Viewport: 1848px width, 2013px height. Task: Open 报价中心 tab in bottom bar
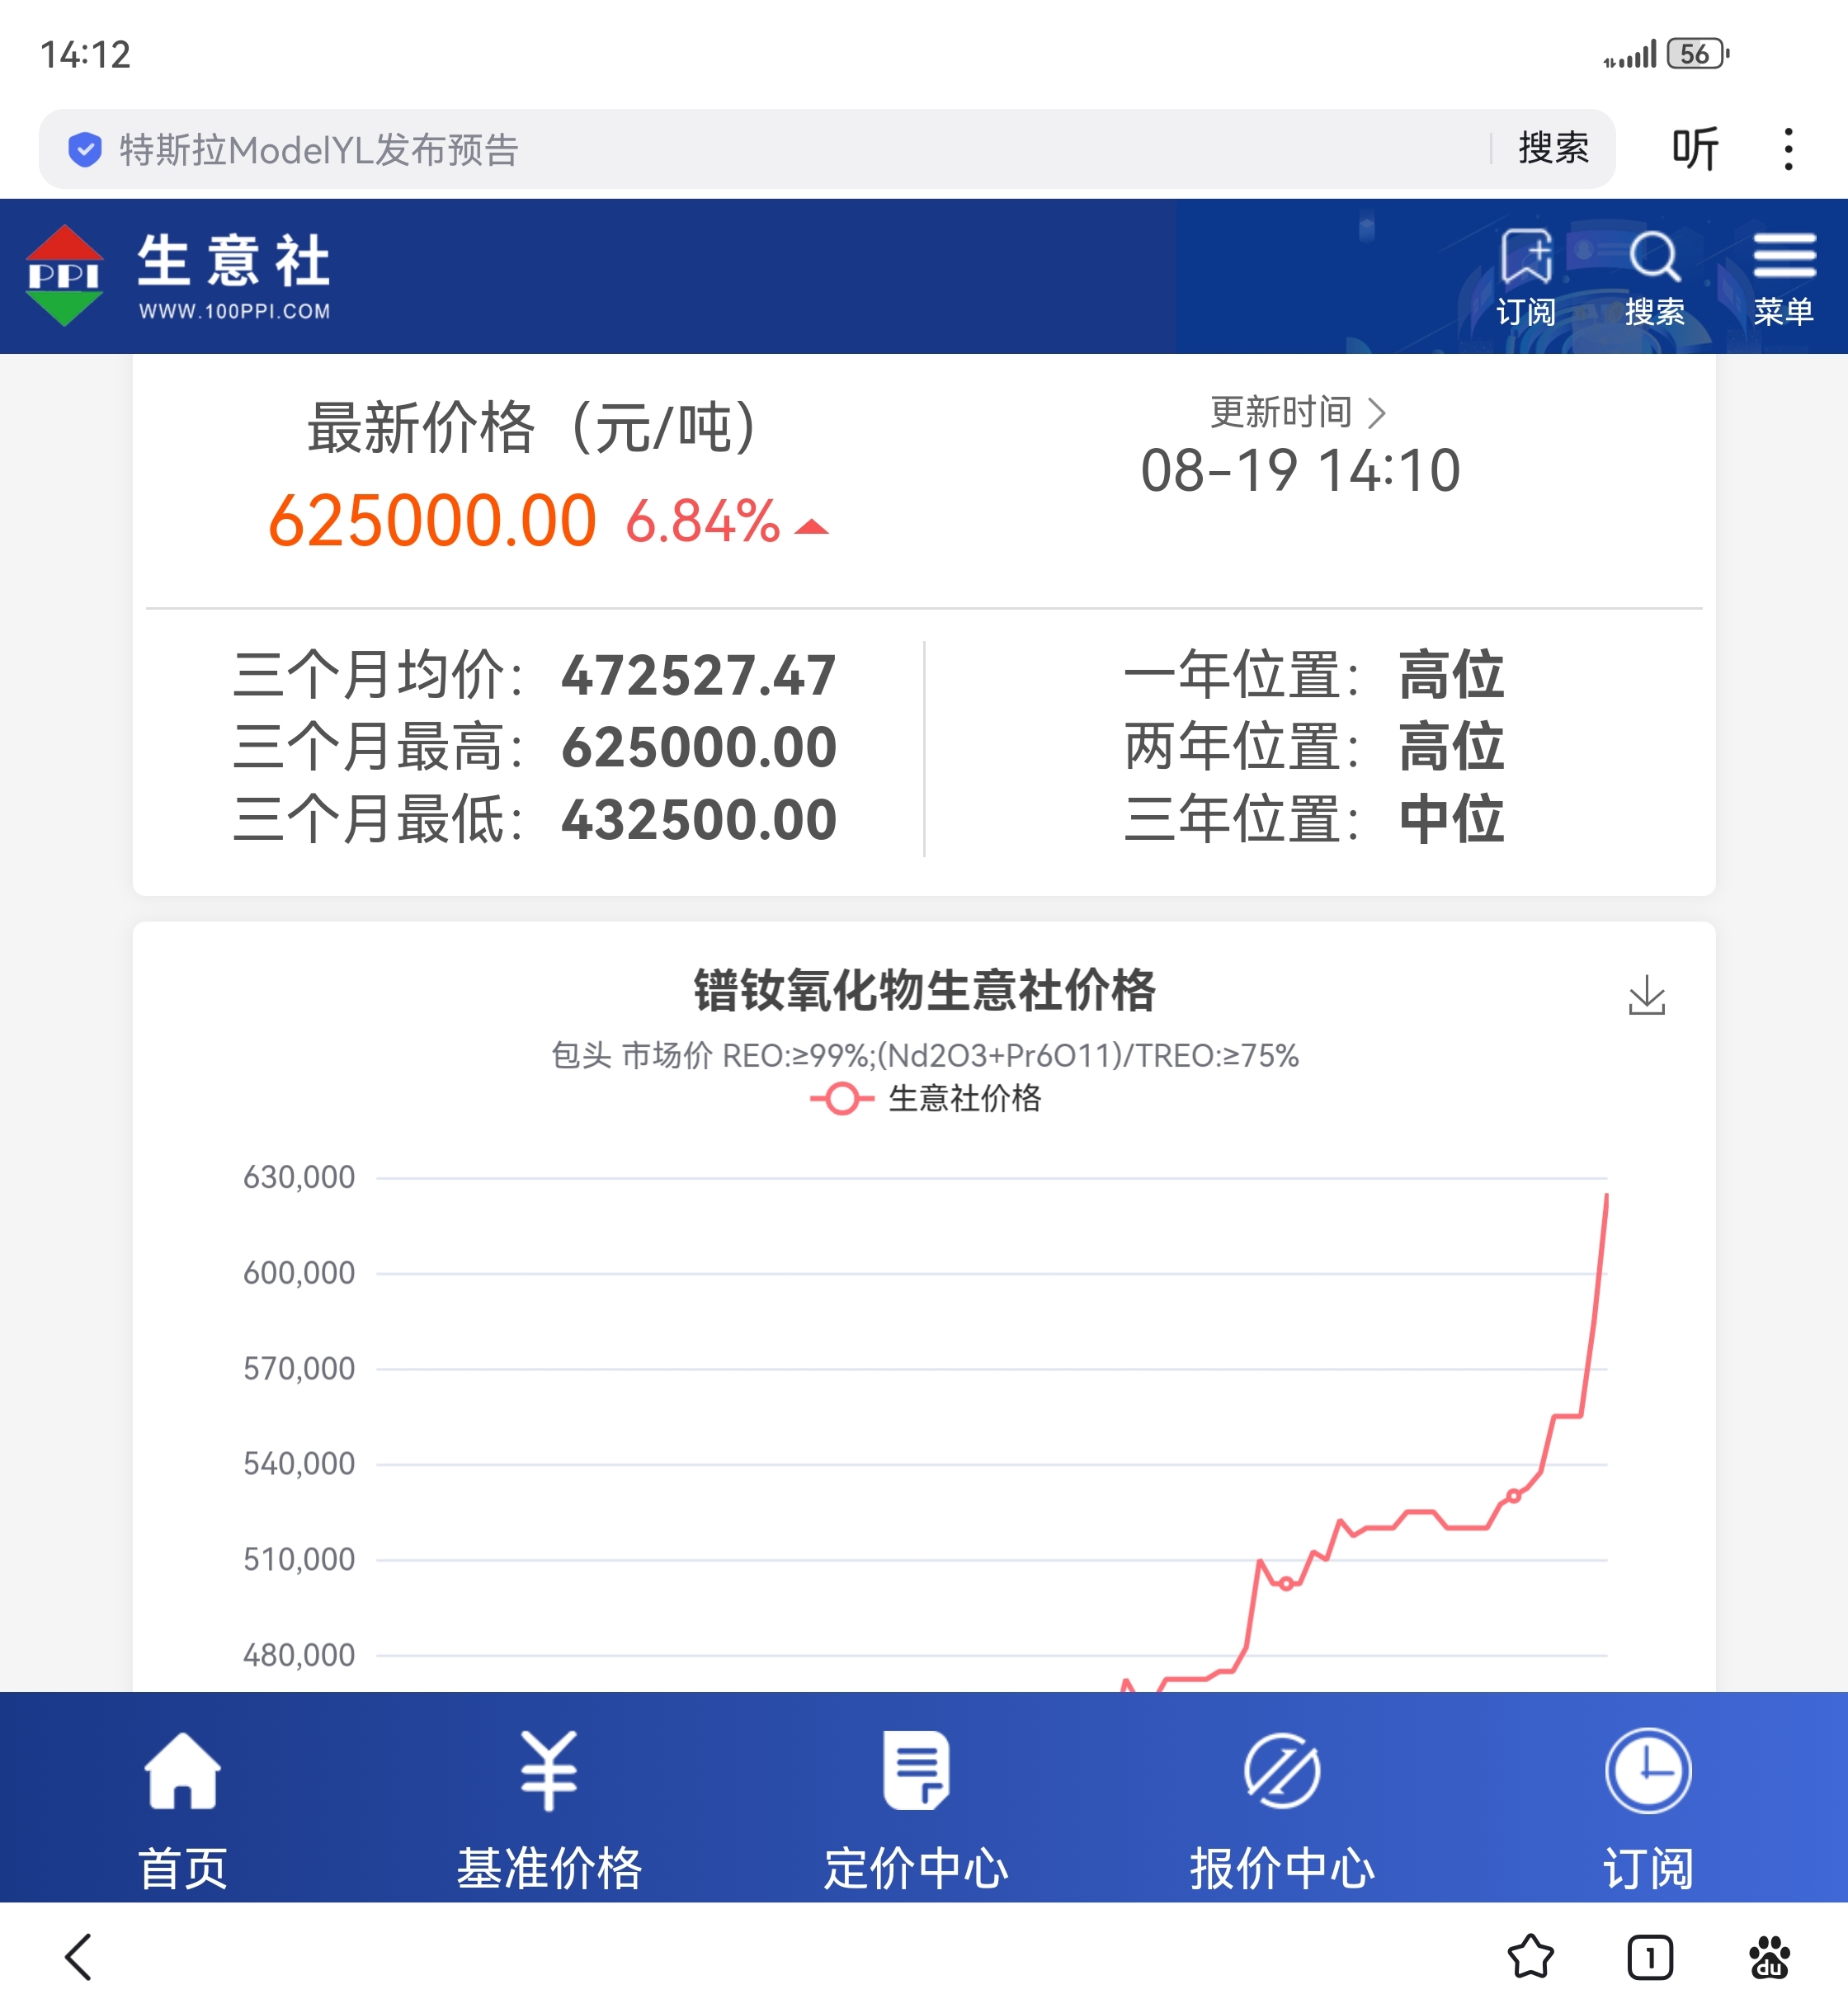pyautogui.click(x=1282, y=1809)
